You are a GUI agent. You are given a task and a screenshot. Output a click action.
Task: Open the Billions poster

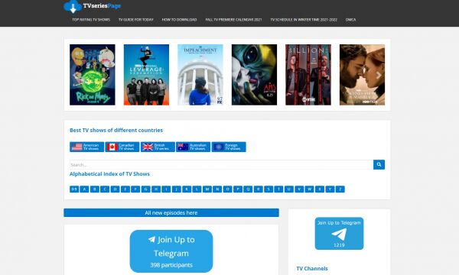[308, 75]
